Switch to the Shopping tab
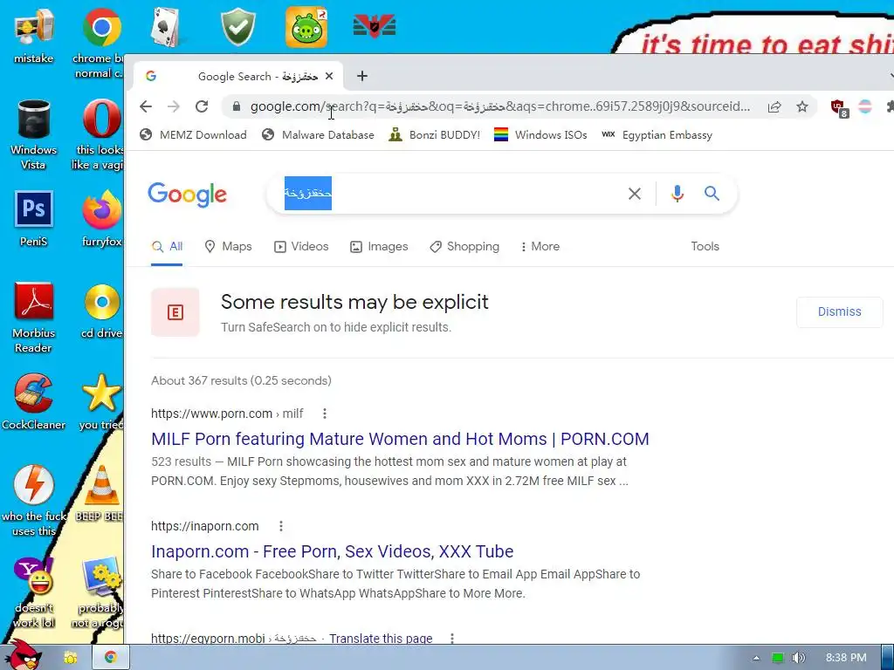Screen dimensions: 894x670 (x=464, y=247)
